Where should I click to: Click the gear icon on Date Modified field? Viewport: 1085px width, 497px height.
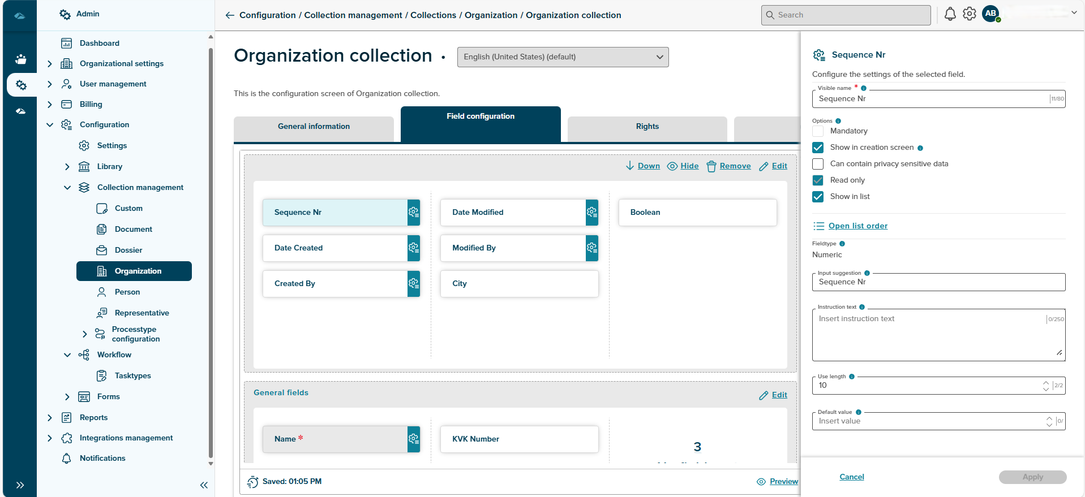point(591,212)
